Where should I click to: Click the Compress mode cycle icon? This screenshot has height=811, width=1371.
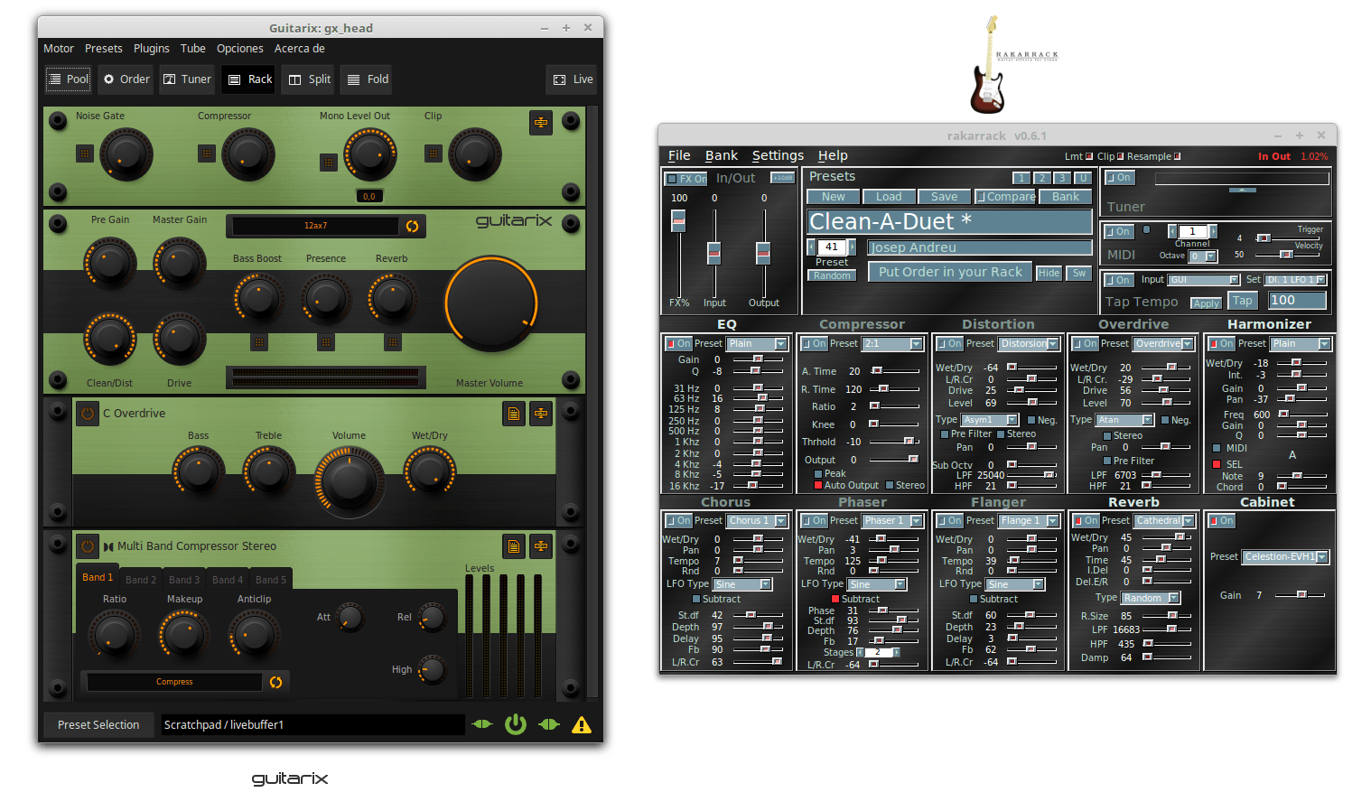(x=275, y=682)
